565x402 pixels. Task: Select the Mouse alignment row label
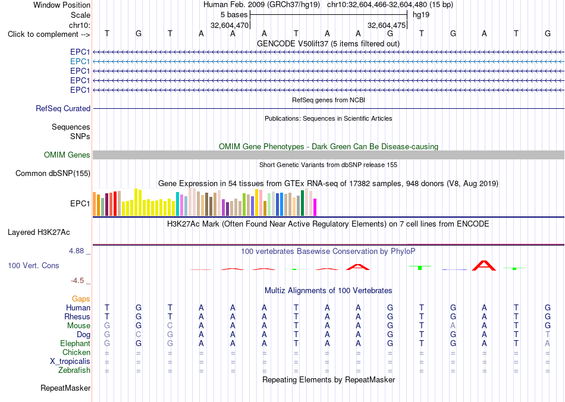79,326
